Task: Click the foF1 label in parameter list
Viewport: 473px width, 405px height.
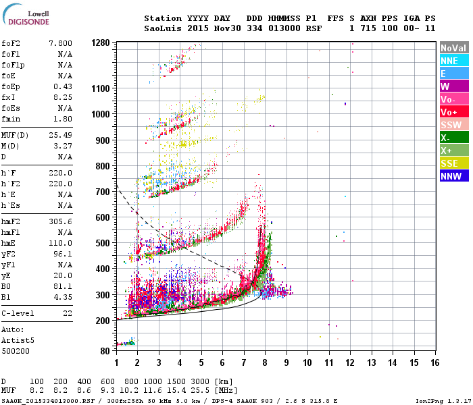Action: 11,54
